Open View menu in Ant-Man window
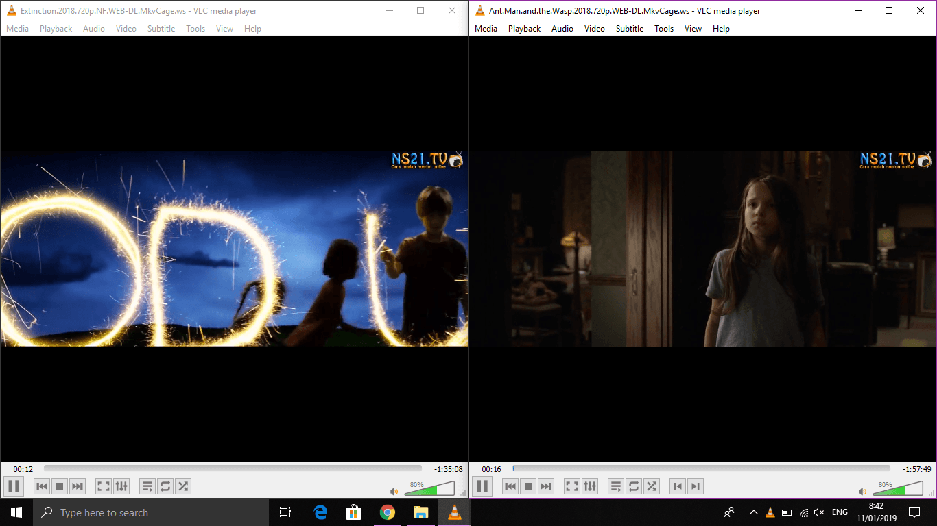The height and width of the screenshot is (526, 937). 693,29
